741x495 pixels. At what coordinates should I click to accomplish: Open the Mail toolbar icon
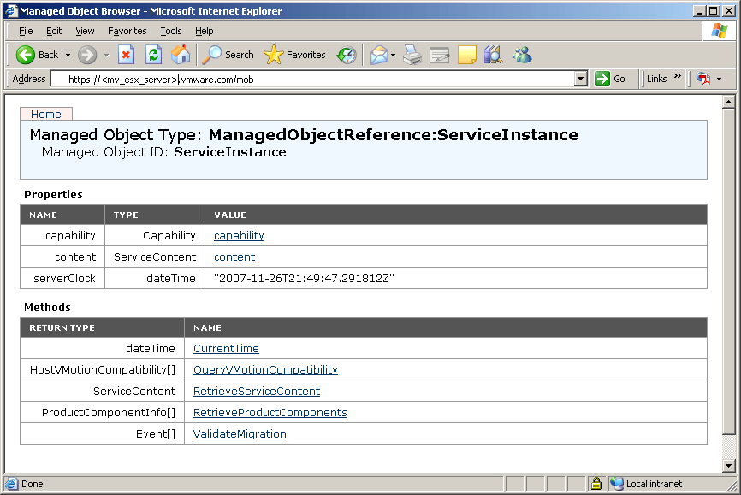[377, 55]
